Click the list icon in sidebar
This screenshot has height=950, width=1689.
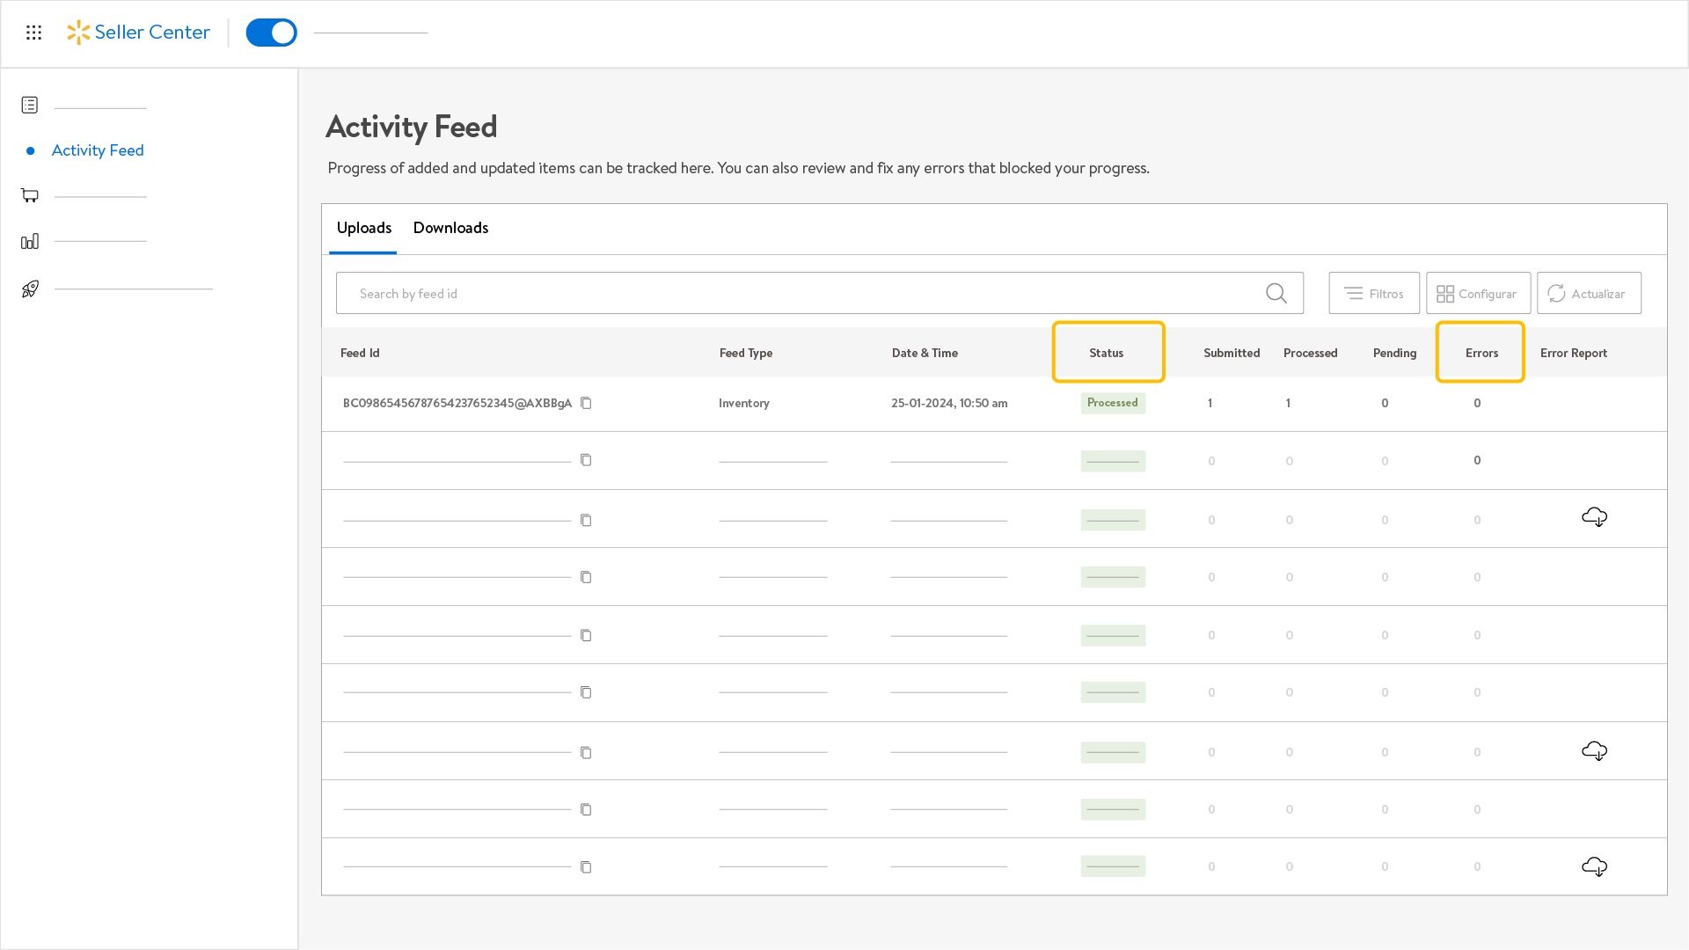(30, 106)
